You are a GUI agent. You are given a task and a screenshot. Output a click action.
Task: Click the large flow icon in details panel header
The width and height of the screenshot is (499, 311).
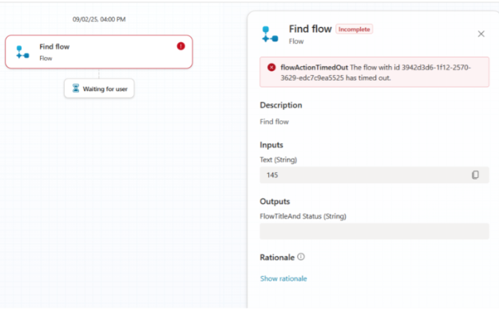pyautogui.click(x=270, y=34)
